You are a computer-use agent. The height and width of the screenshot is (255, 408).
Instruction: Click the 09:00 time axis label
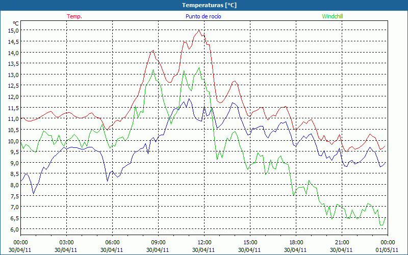[158, 243]
